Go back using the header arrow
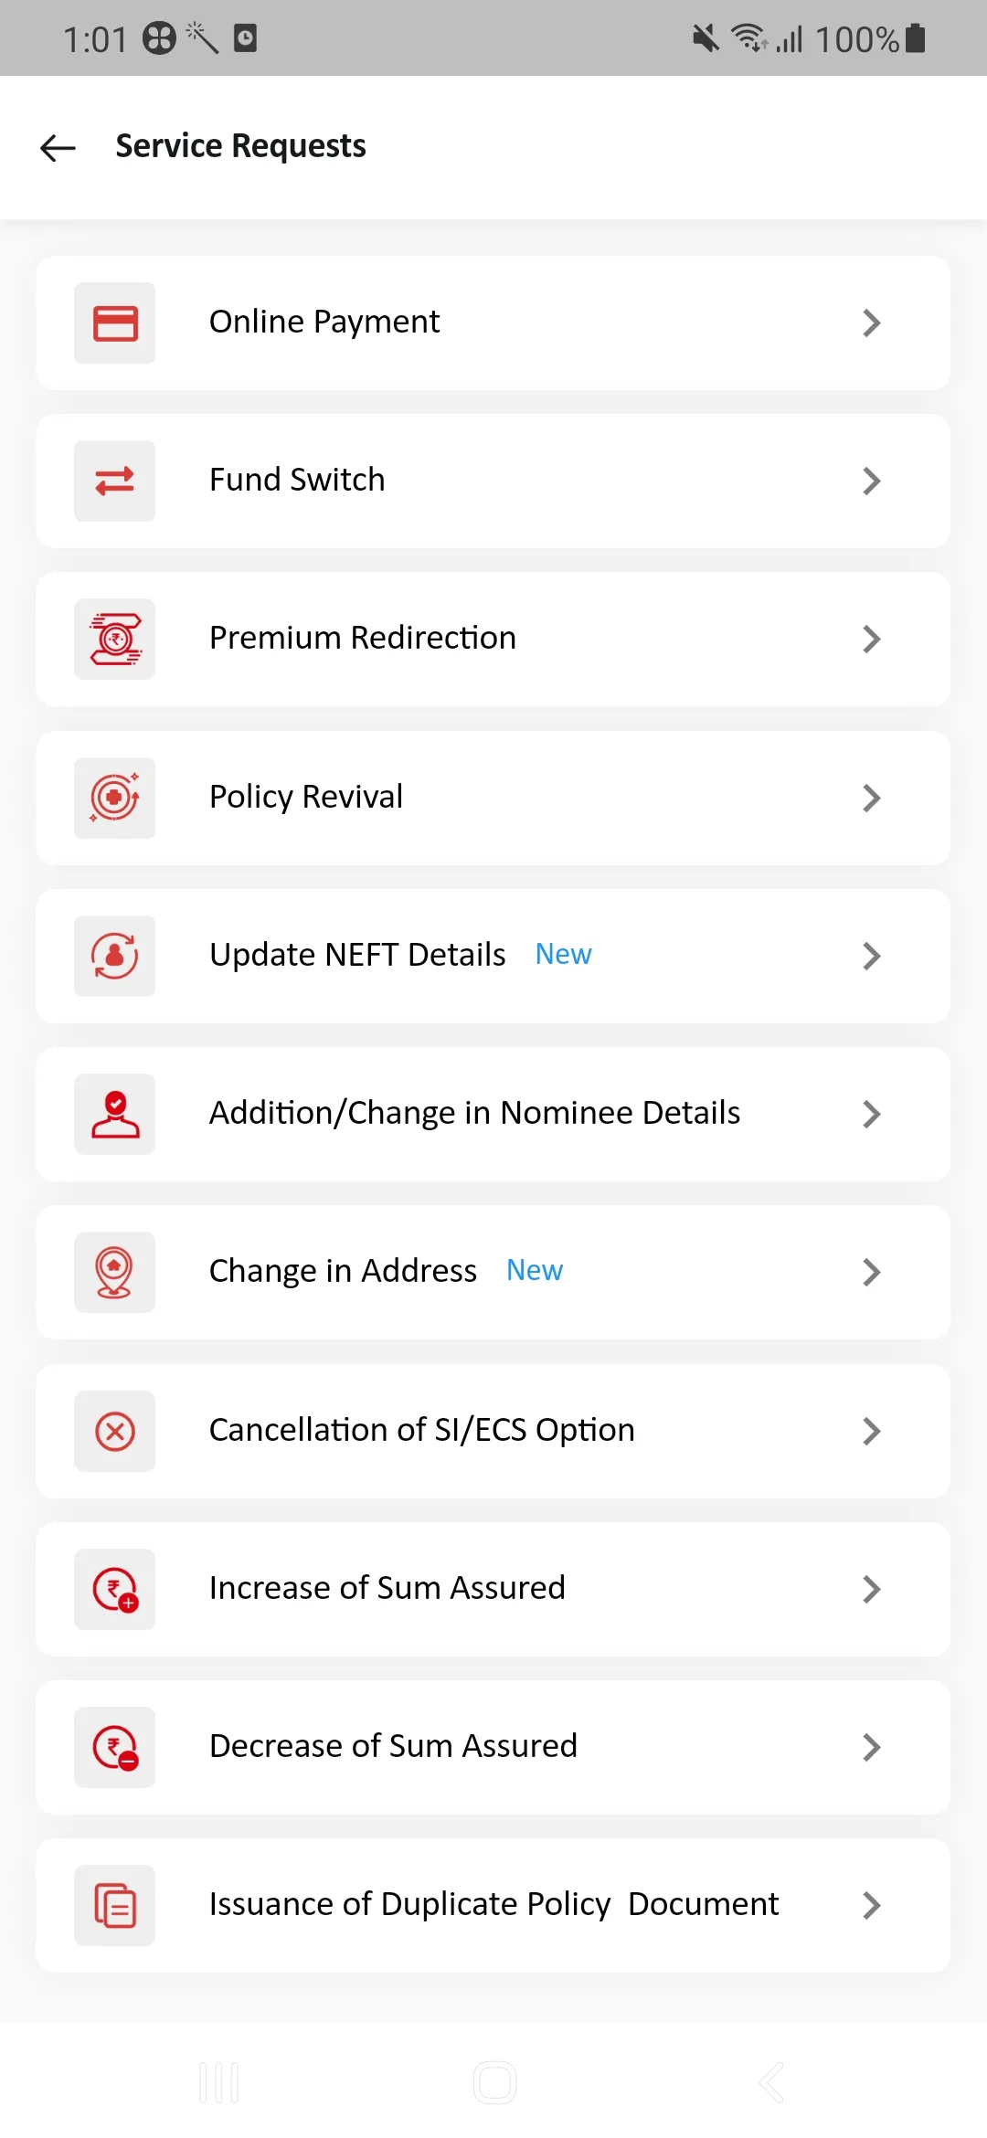Screen dimensions: 987x2138 pyautogui.click(x=58, y=147)
